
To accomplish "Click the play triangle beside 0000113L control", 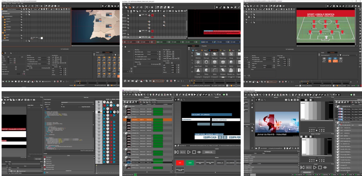I will [189, 152].
